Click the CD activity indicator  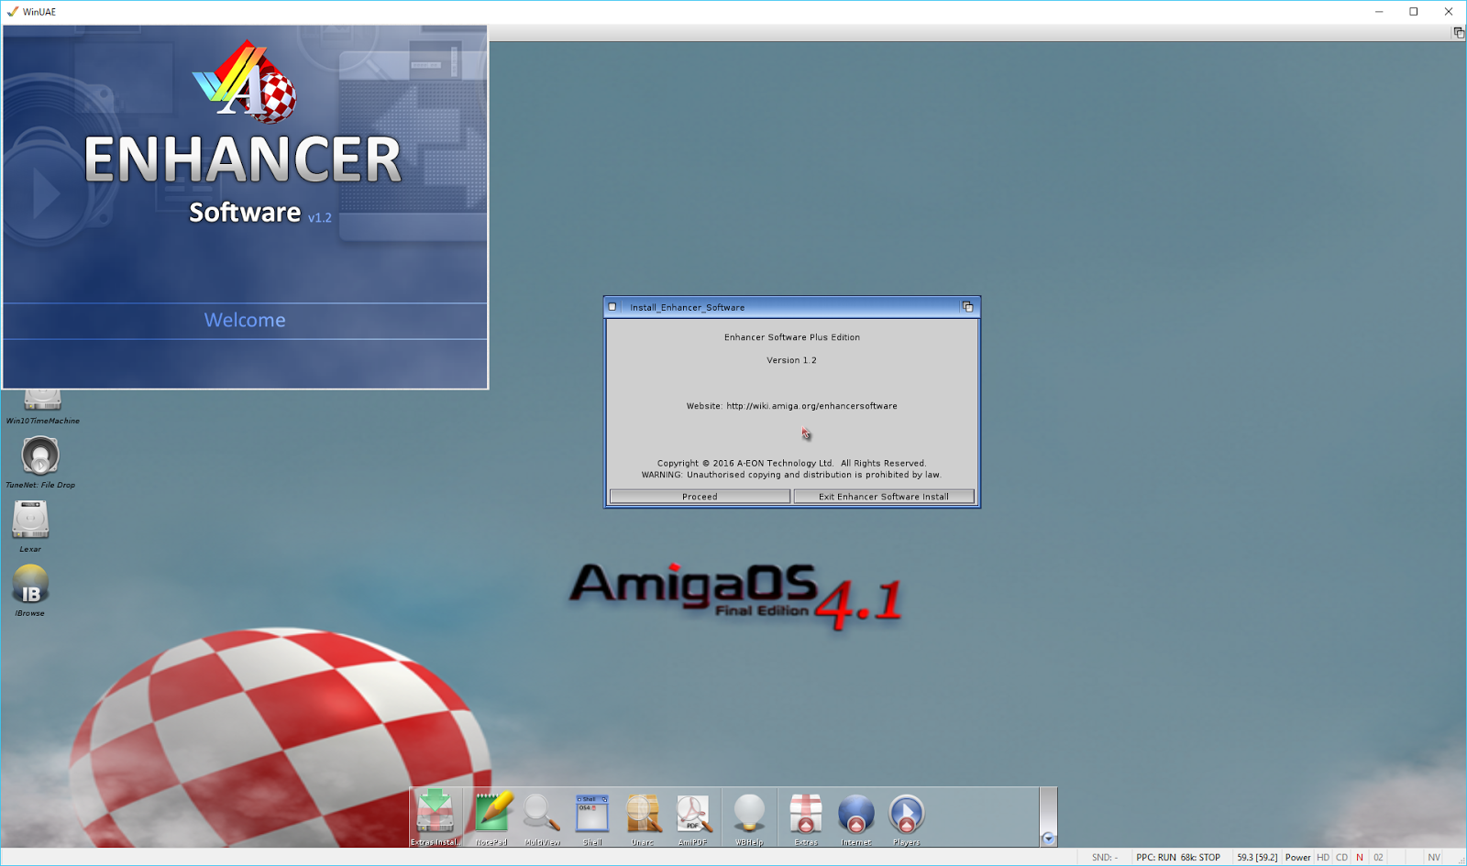point(1341,858)
